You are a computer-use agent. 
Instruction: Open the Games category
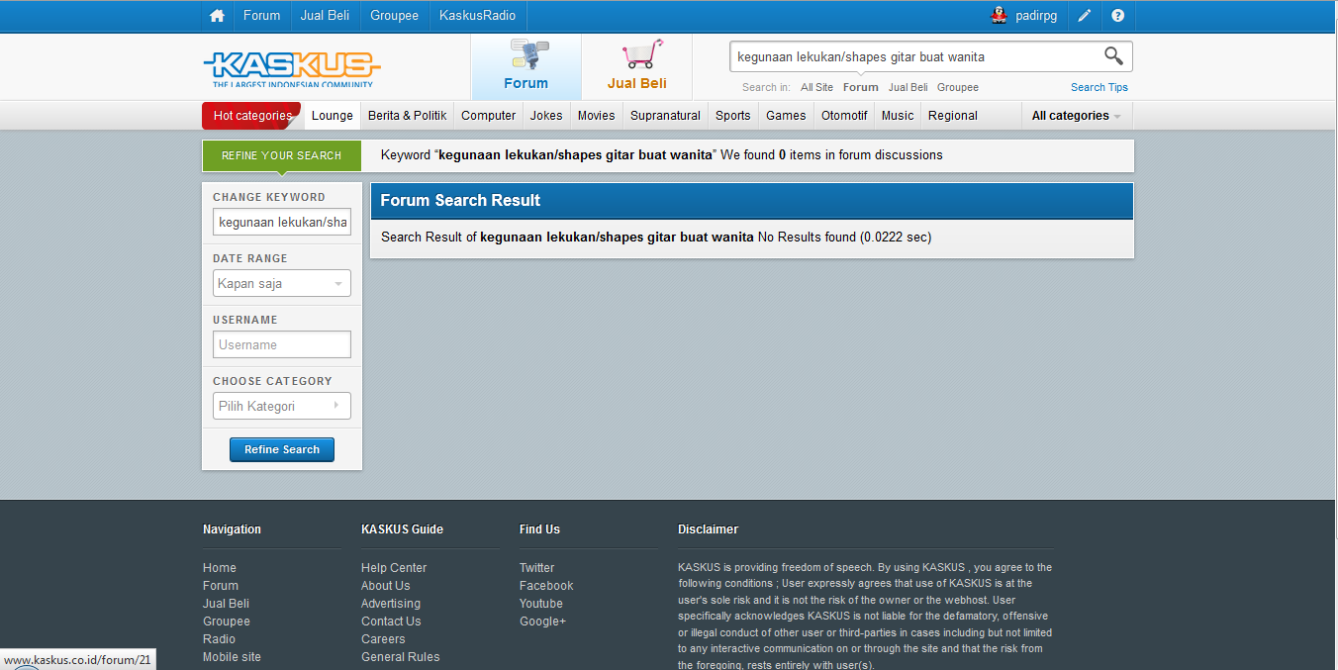pyautogui.click(x=786, y=116)
